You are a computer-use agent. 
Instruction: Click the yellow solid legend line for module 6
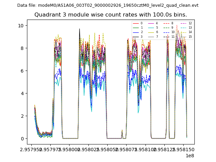151,32
